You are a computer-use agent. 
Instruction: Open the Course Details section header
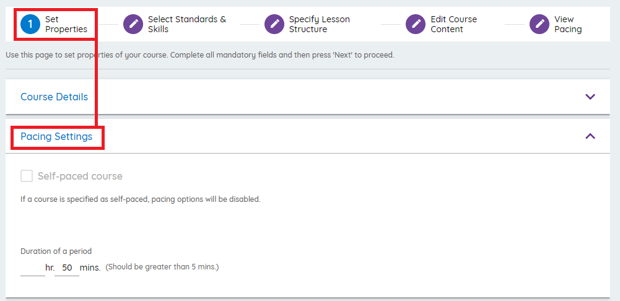55,97
